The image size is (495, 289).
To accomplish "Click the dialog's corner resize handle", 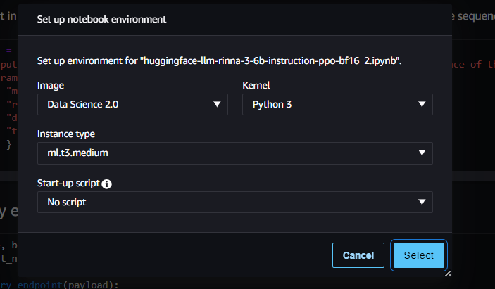I will 448,274.
